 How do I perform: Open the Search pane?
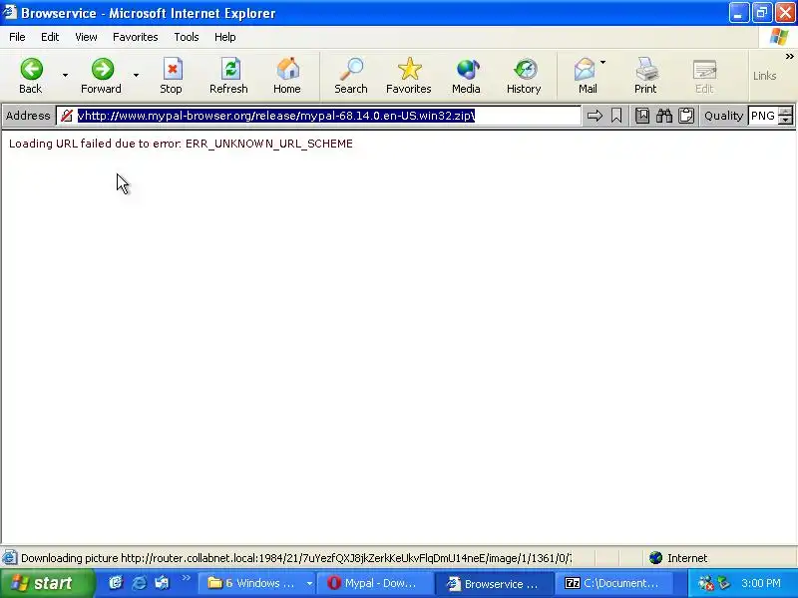(351, 76)
